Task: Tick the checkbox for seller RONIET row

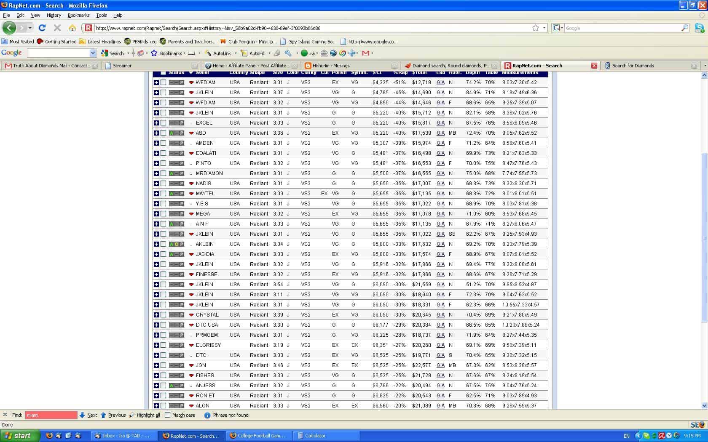Action: tap(164, 396)
